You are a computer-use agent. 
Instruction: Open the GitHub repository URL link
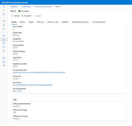click(39, 72)
